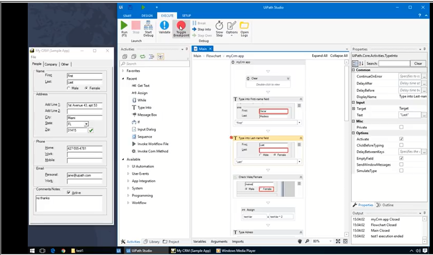The height and width of the screenshot is (255, 433).
Task: Enable SimulateType checkbox
Action: pyautogui.click(x=401, y=171)
